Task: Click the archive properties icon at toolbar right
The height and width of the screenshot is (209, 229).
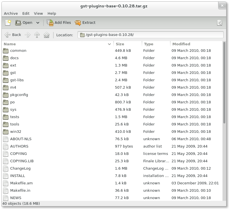Action: (x=220, y=23)
